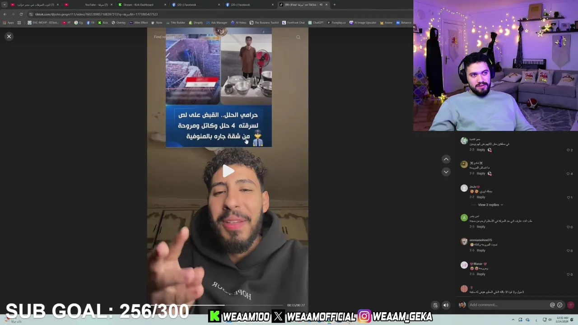
Task: Seek using the video progress bar
Action: pos(217,306)
